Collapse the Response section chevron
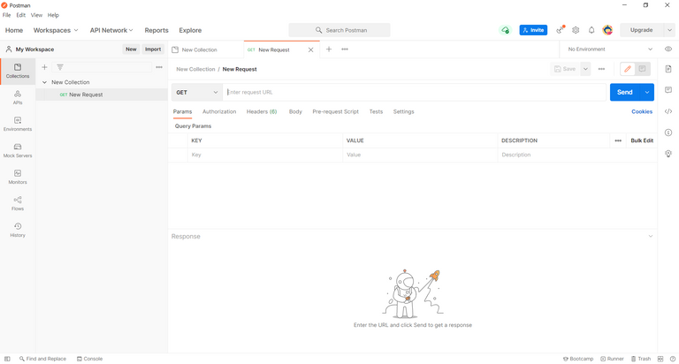Screen dimensions: 679x364 click(651, 236)
